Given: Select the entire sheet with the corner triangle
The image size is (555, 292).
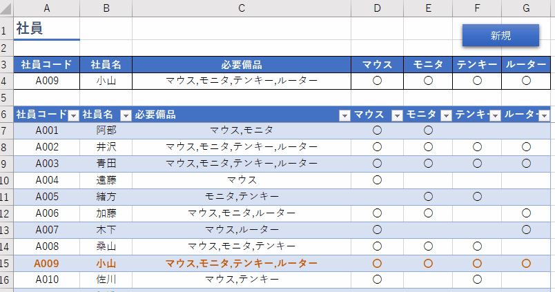Looking at the screenshot, I should pos(6,8).
